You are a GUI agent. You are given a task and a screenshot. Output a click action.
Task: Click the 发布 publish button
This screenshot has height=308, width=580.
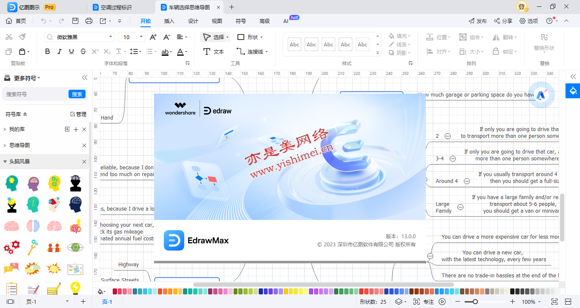[477, 21]
